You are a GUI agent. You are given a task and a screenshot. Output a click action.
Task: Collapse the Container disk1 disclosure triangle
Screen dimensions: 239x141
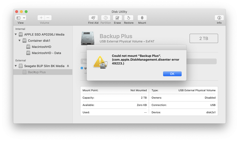[19, 41]
